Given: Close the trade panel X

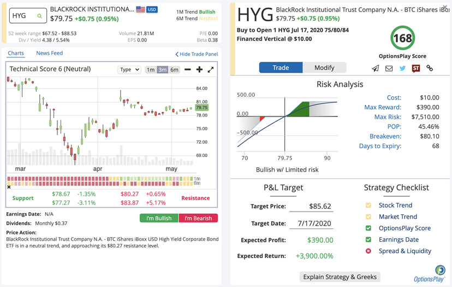Looking at the screenshot, I should coord(445,7).
